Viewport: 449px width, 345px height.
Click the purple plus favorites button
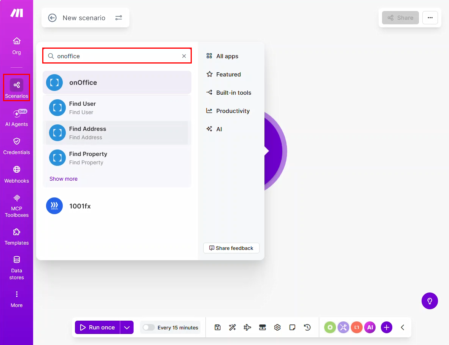click(387, 327)
